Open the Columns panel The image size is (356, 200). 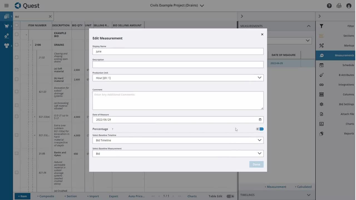(336, 94)
